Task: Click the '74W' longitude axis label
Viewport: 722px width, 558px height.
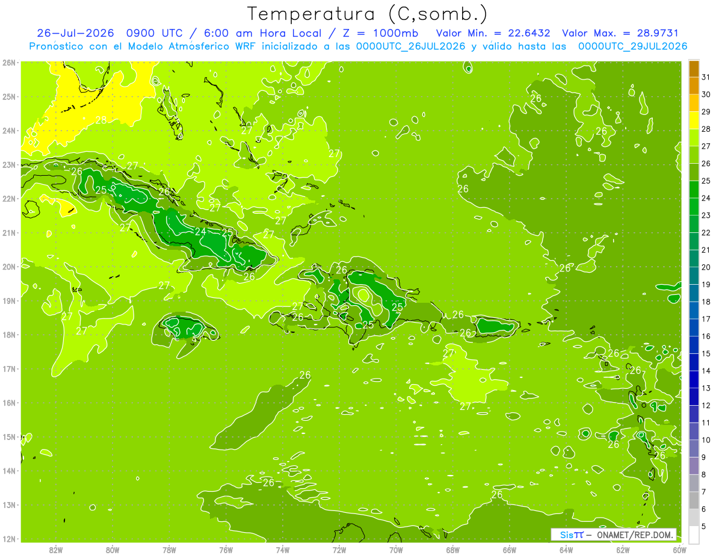Action: pyautogui.click(x=282, y=550)
